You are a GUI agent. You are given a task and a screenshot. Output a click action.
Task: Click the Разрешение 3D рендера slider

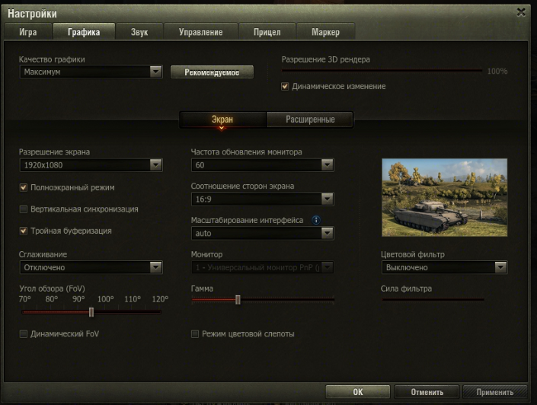tap(382, 71)
